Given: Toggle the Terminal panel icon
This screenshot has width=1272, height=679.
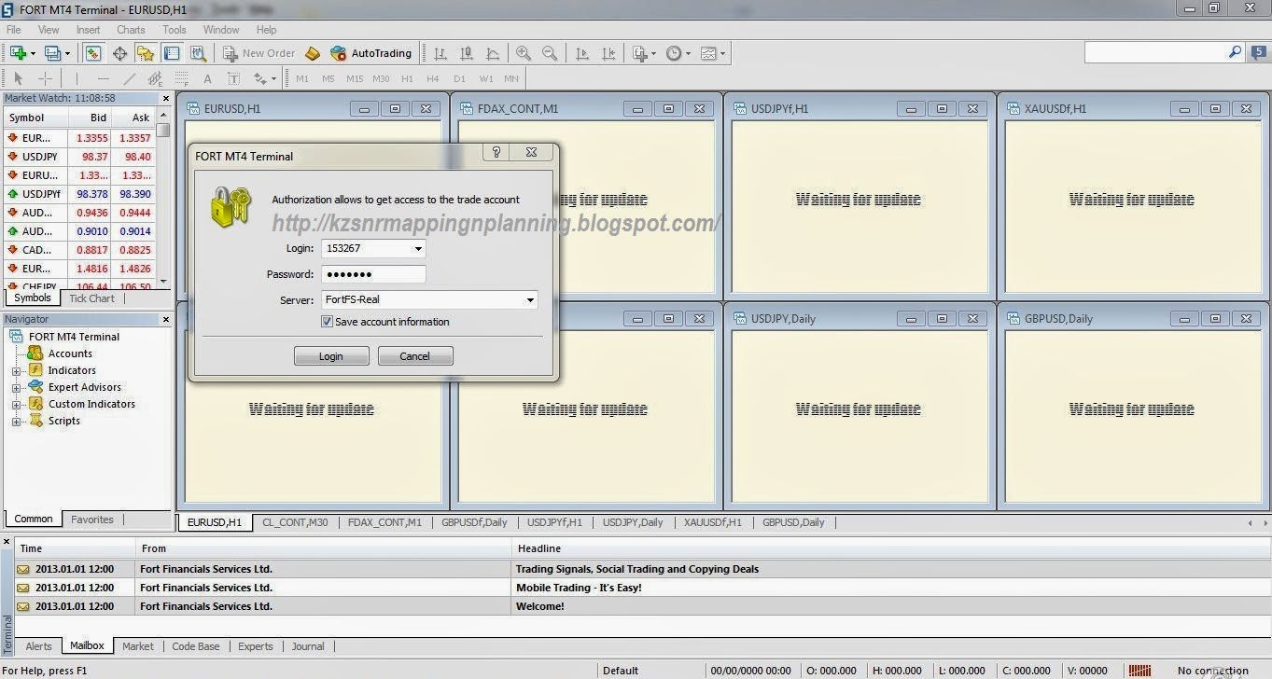Looking at the screenshot, I should tap(171, 53).
